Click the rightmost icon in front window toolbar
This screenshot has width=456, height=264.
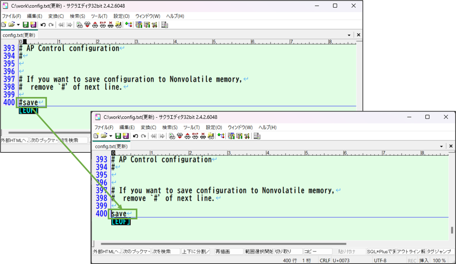point(257,136)
